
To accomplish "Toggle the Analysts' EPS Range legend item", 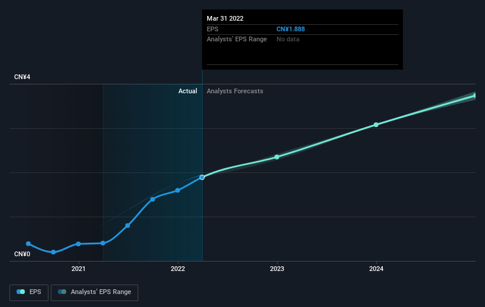I will 95,292.
